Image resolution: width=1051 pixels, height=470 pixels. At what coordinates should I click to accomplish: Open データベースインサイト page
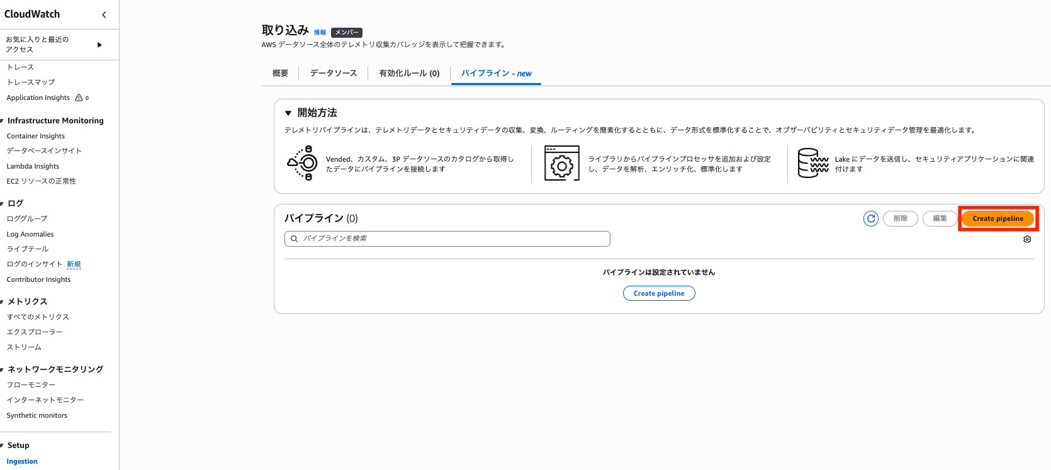44,151
